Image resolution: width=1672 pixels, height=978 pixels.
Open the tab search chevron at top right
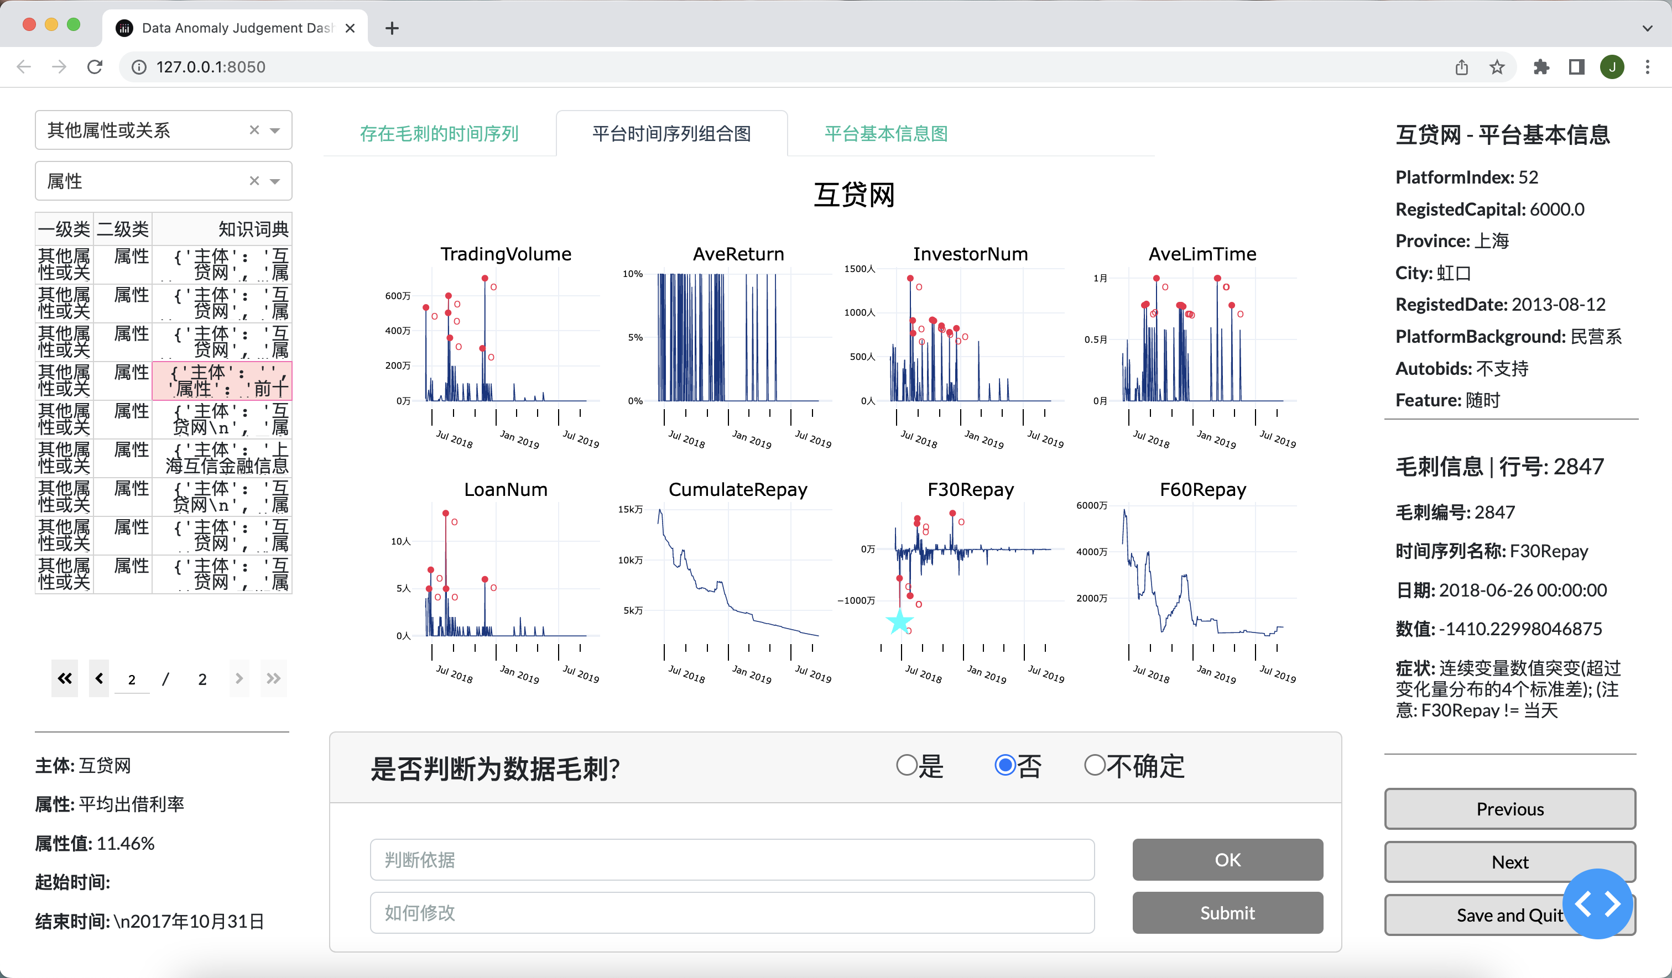1648,29
